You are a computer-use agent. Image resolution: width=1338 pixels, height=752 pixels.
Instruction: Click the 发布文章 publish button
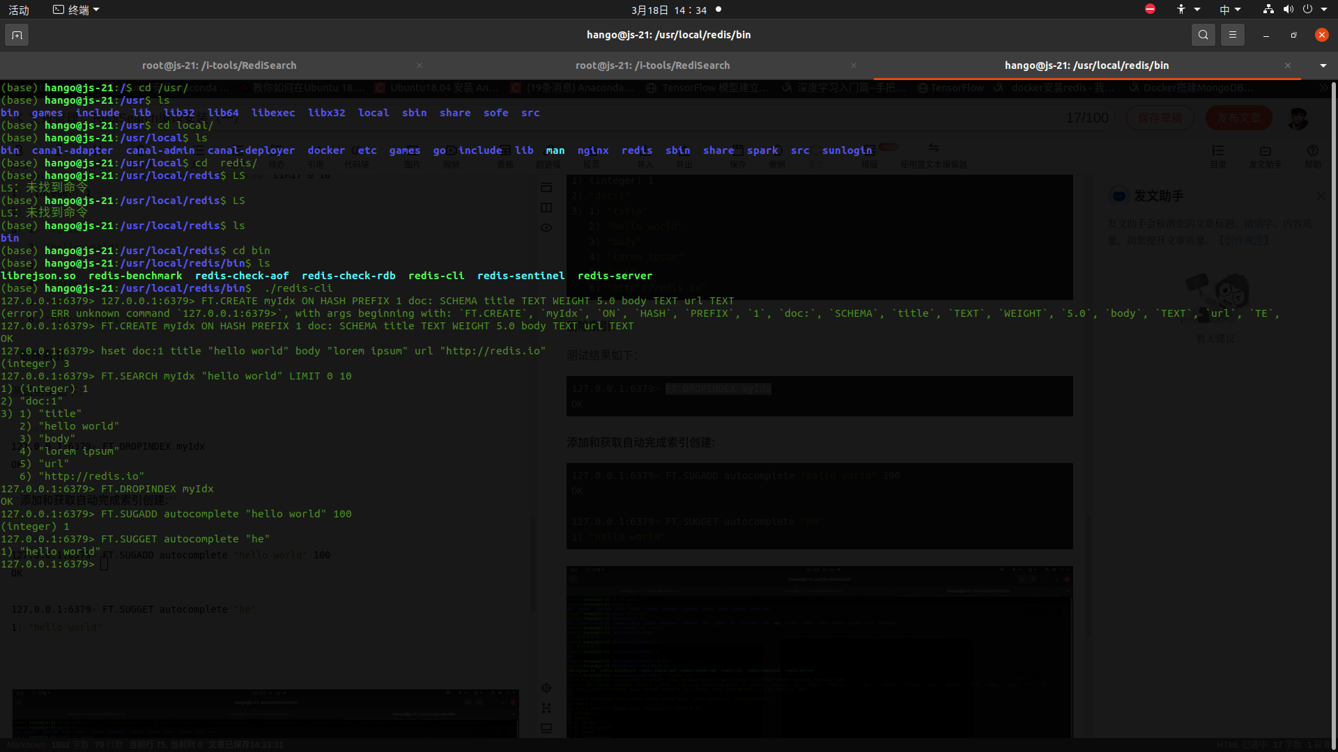(1238, 118)
